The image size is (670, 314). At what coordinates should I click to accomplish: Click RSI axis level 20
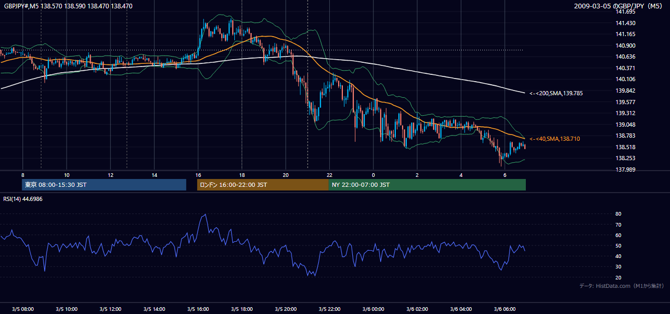pyautogui.click(x=619, y=277)
